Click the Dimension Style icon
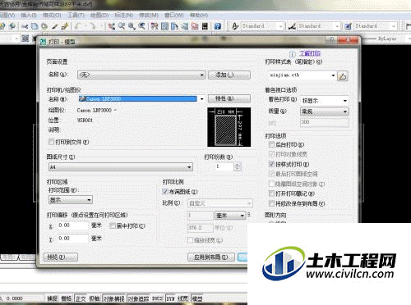Screen dimensions: 411x305 pyautogui.click(x=292, y=26)
